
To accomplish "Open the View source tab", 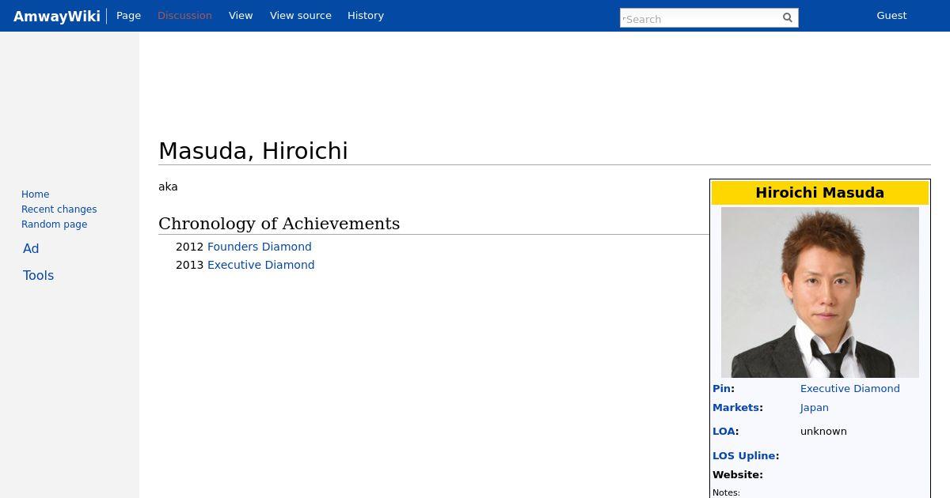I will coord(301,16).
